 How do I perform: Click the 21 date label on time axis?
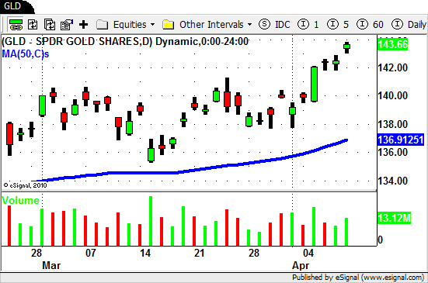coord(200,253)
